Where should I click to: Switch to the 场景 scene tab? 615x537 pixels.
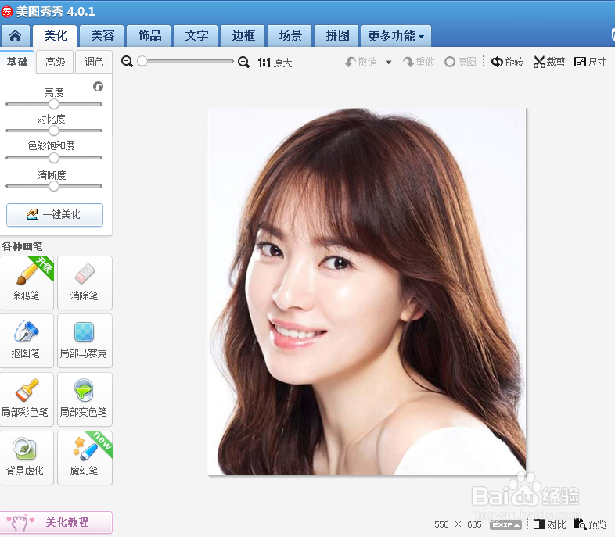pos(290,36)
